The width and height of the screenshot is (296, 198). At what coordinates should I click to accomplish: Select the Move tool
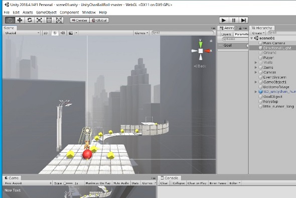tap(20, 20)
